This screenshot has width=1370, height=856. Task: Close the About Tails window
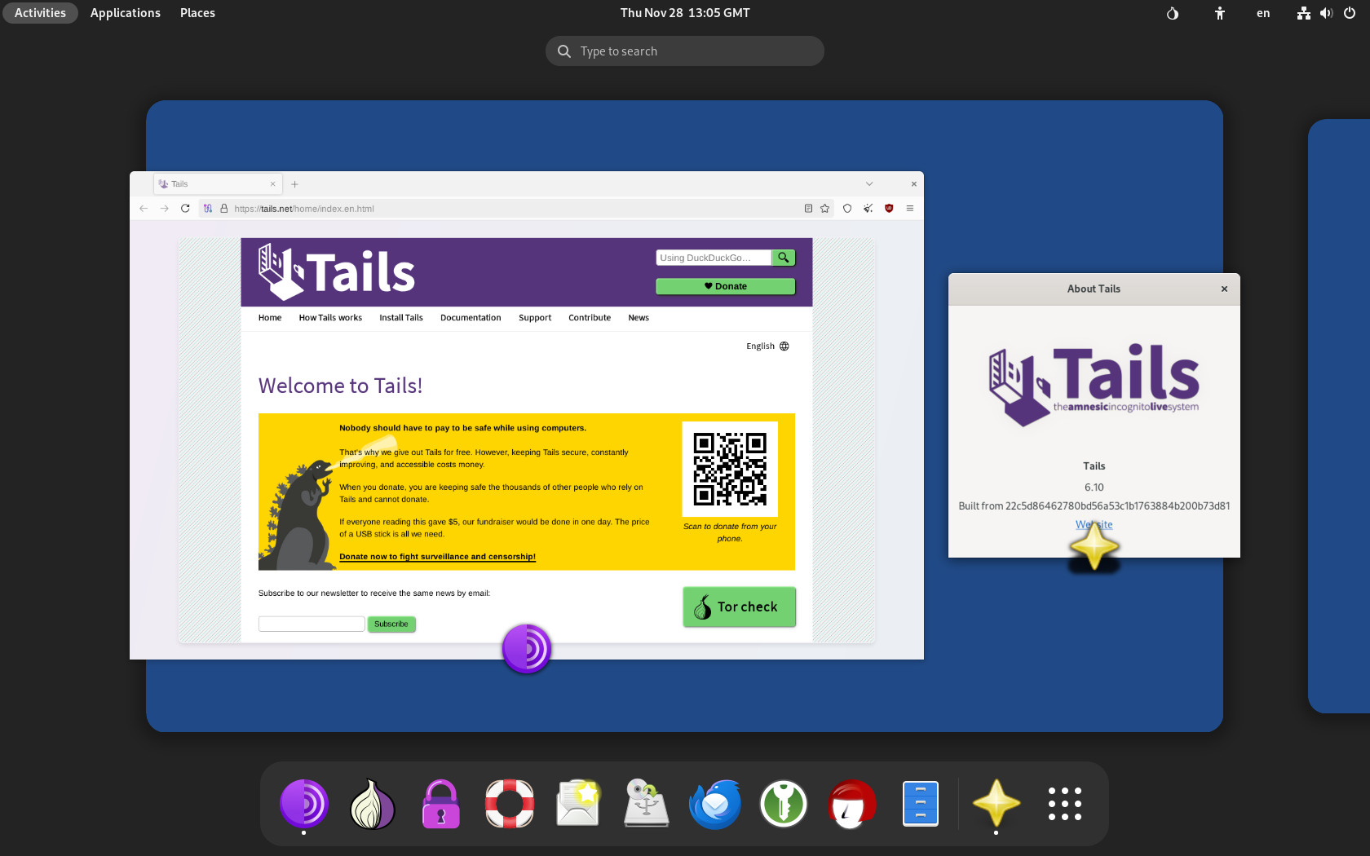(x=1224, y=289)
